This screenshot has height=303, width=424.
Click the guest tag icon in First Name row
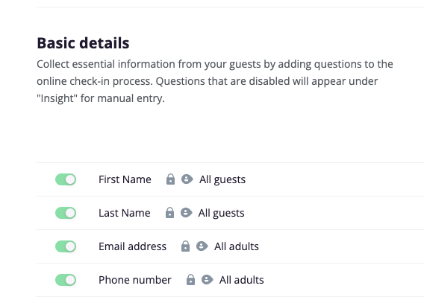[x=187, y=179]
